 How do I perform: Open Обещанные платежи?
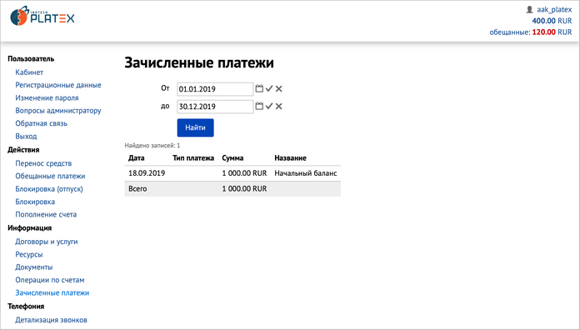click(x=50, y=176)
